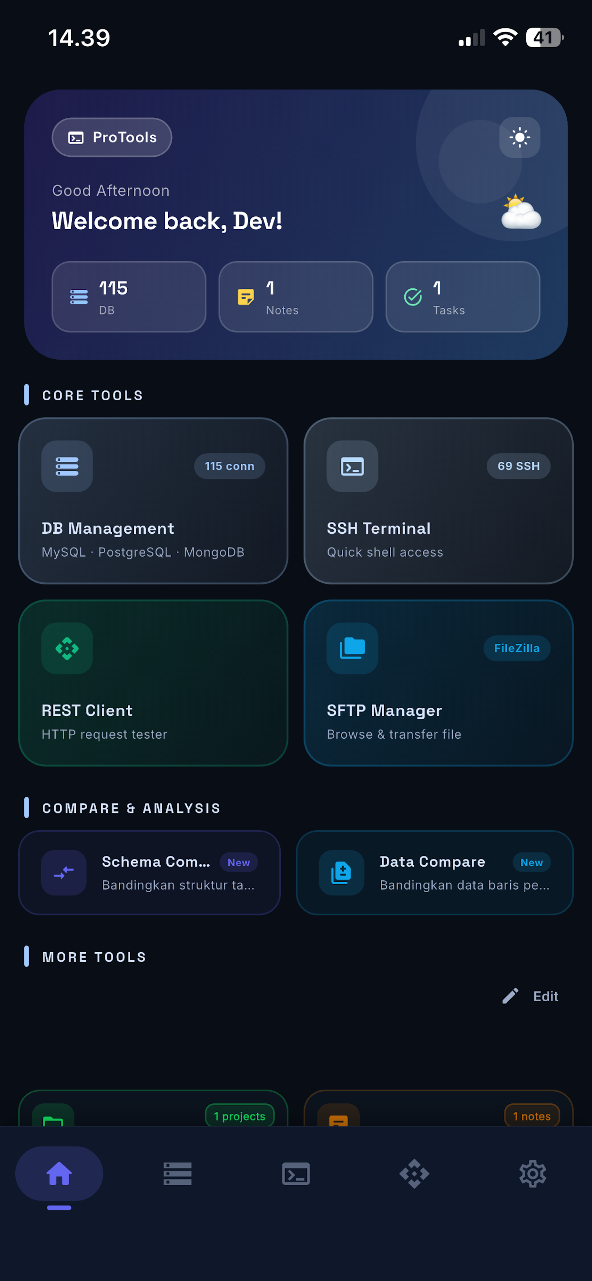Click the partly cloudy weather icon
Screen dimensions: 592x1281
[x=521, y=212]
